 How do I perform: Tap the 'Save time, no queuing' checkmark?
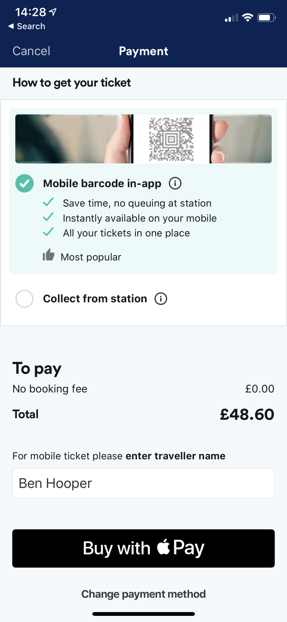coord(48,202)
